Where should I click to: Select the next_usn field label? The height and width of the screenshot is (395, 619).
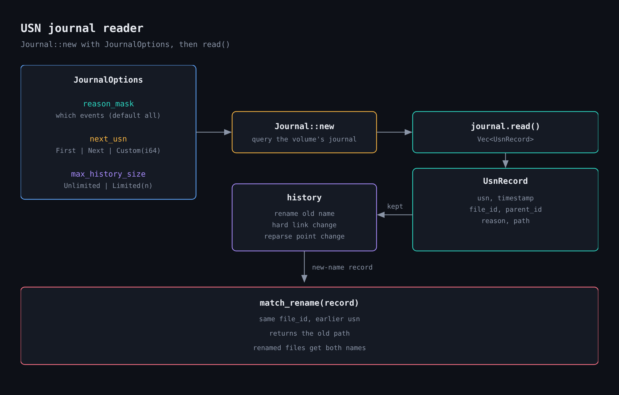pyautogui.click(x=108, y=139)
